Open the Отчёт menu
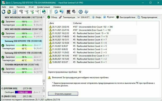 point(31,7)
